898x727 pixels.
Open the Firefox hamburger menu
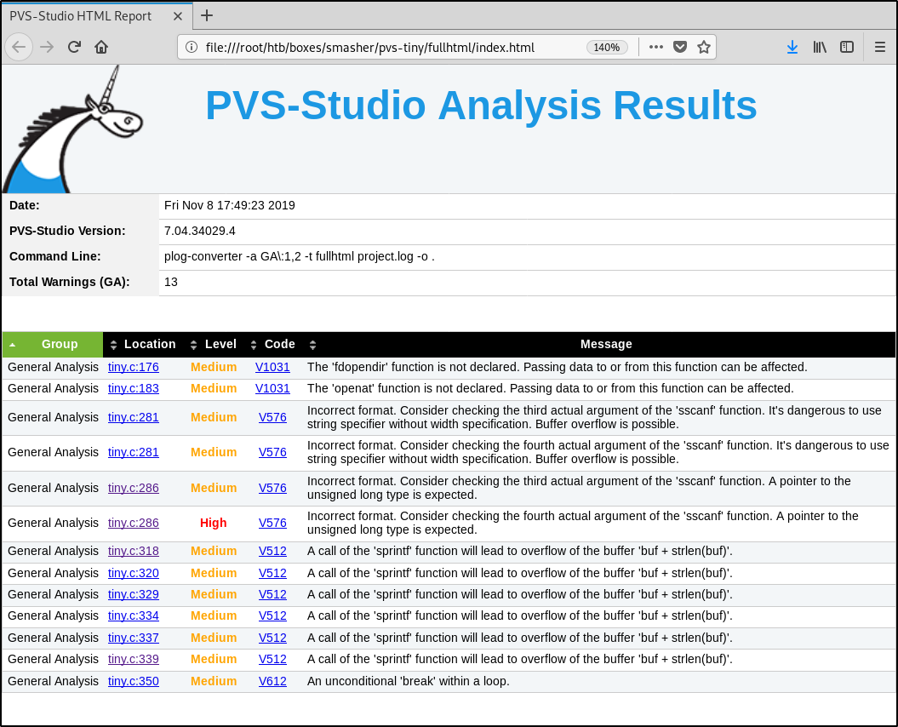(879, 47)
